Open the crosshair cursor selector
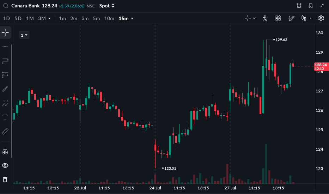Screen dimensions: 329x194 (x=248, y=18)
